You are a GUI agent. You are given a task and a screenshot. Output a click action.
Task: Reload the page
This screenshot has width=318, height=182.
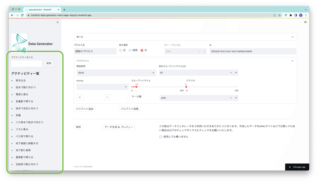click(22, 15)
